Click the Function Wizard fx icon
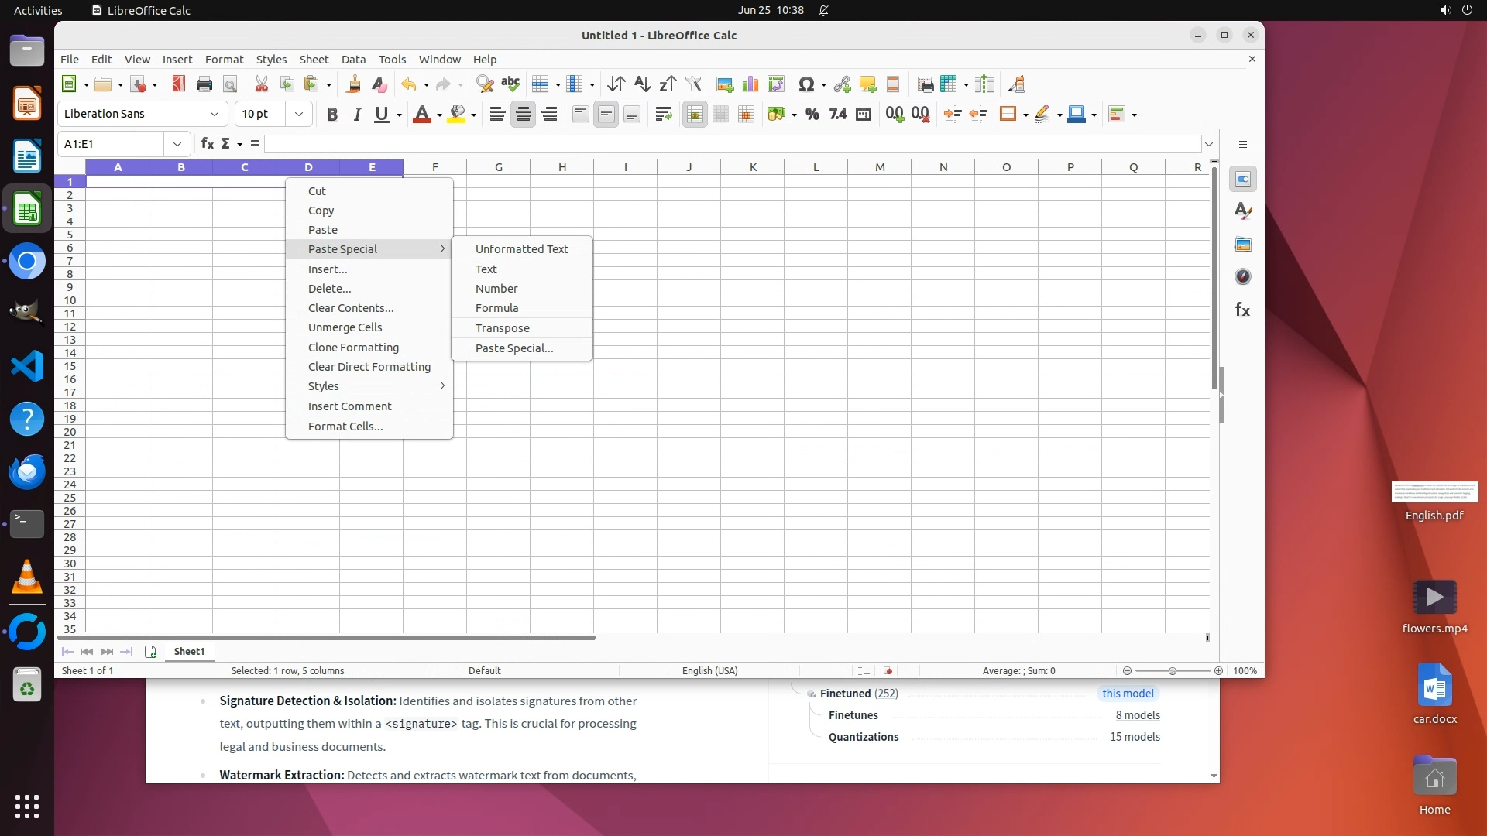 coord(207,144)
